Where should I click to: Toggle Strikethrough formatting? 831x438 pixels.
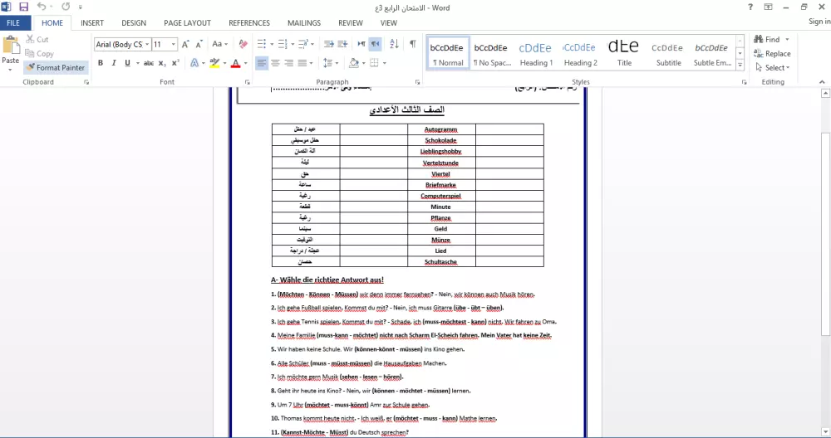pos(149,63)
